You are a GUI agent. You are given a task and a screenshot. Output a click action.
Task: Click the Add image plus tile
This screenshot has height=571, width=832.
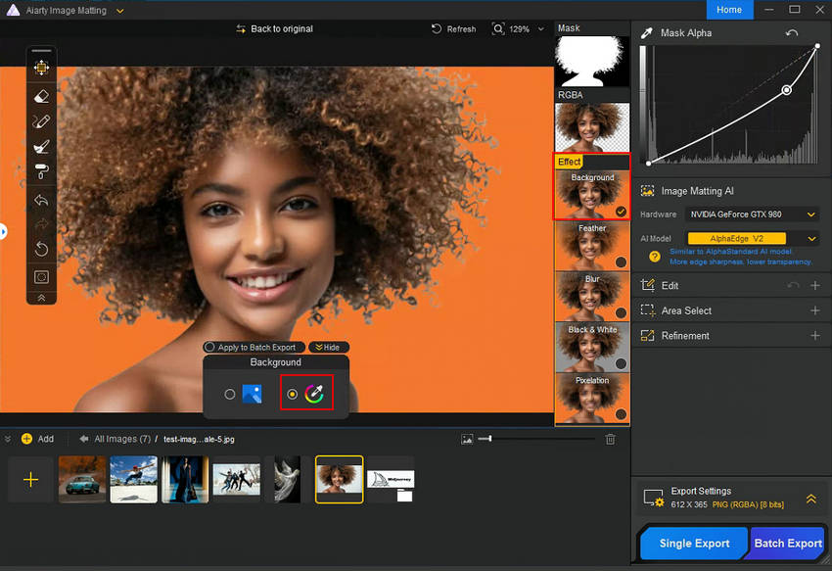(x=30, y=480)
